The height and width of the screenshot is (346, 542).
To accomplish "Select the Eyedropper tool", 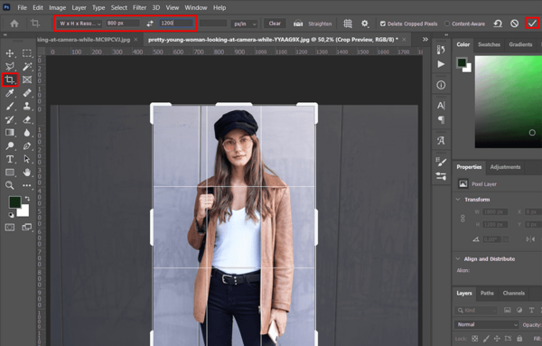I will [10, 93].
